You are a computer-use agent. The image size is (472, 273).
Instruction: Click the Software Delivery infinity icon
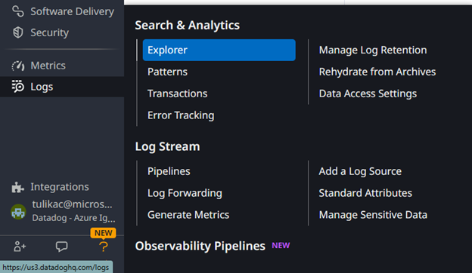[x=18, y=11]
